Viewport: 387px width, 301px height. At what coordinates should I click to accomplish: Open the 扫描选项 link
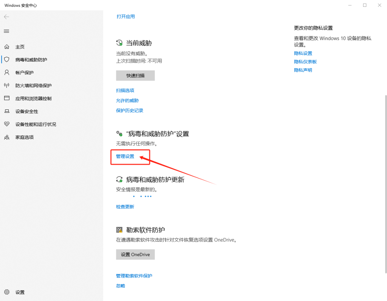[x=125, y=90]
